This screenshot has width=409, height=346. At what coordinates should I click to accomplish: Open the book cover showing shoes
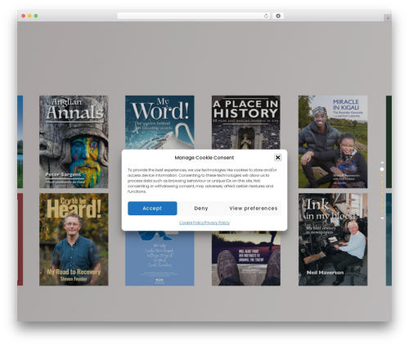(246, 258)
